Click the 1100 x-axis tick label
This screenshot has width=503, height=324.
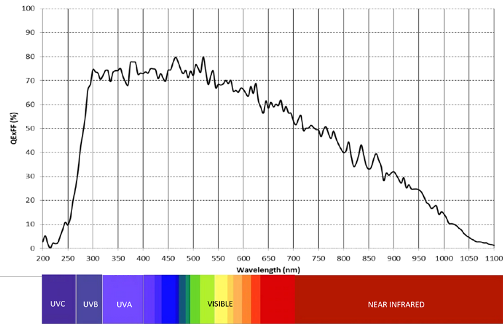[x=493, y=258]
